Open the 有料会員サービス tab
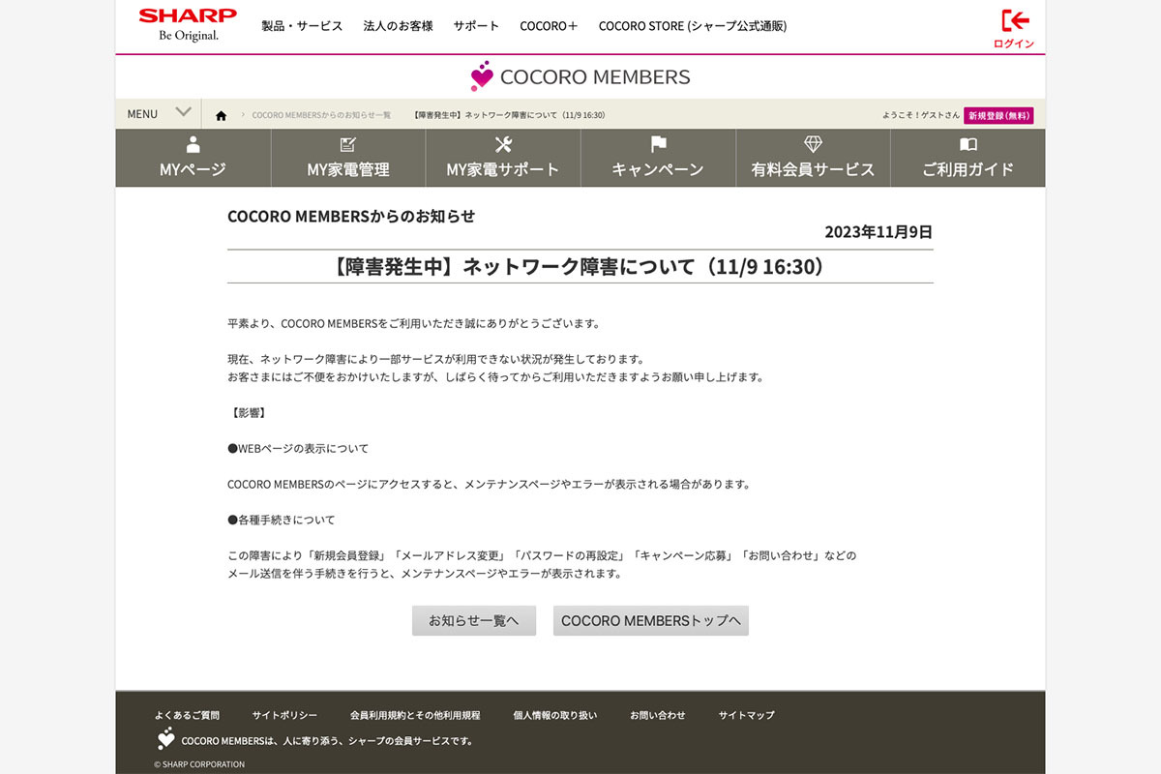This screenshot has width=1161, height=774. [x=813, y=158]
